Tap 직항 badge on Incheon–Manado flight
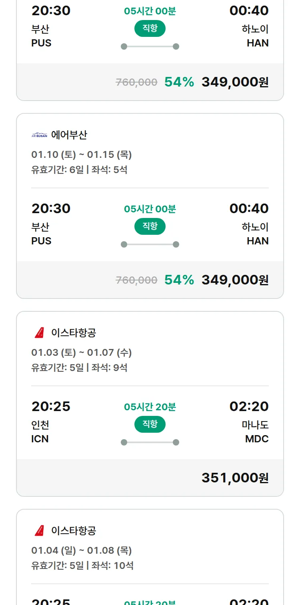 pos(150,424)
